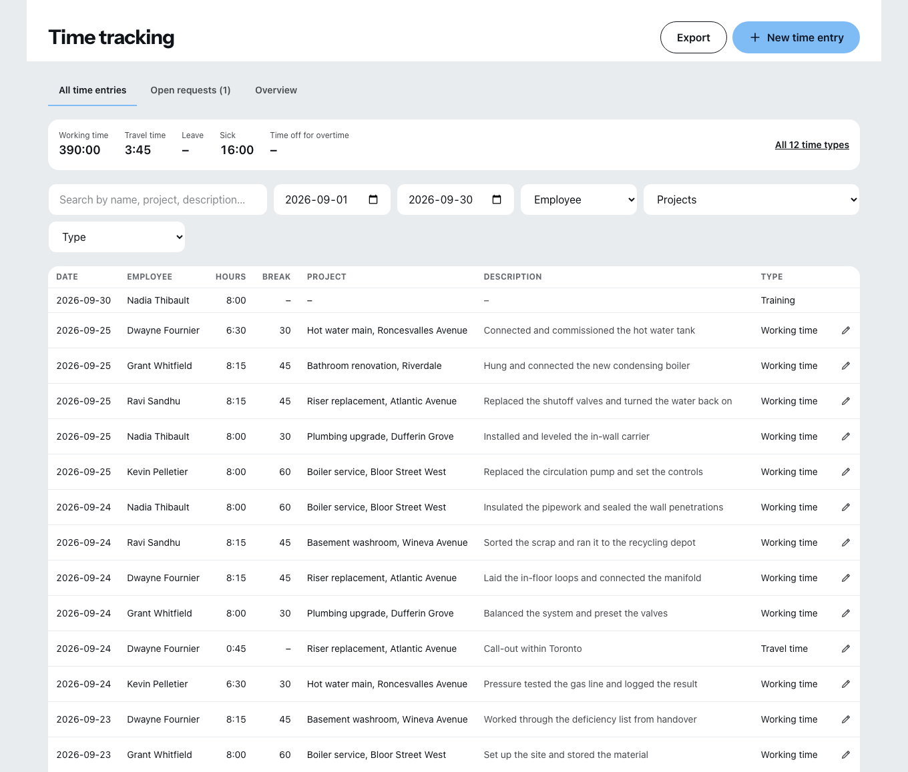Click the Leave total label
908x772 pixels.
click(192, 135)
